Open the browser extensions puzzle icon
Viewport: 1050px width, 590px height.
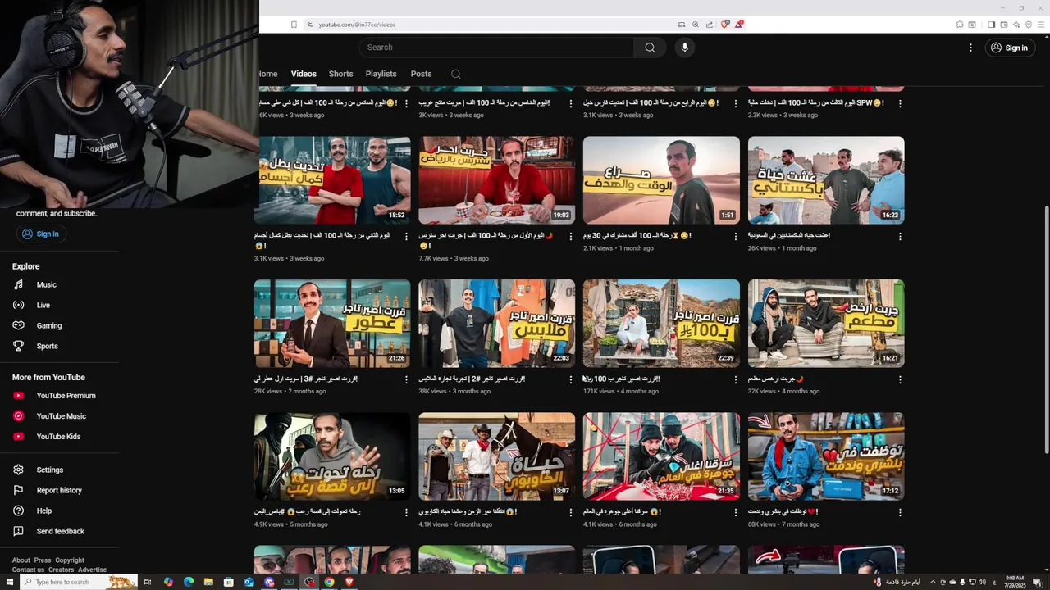pos(960,25)
